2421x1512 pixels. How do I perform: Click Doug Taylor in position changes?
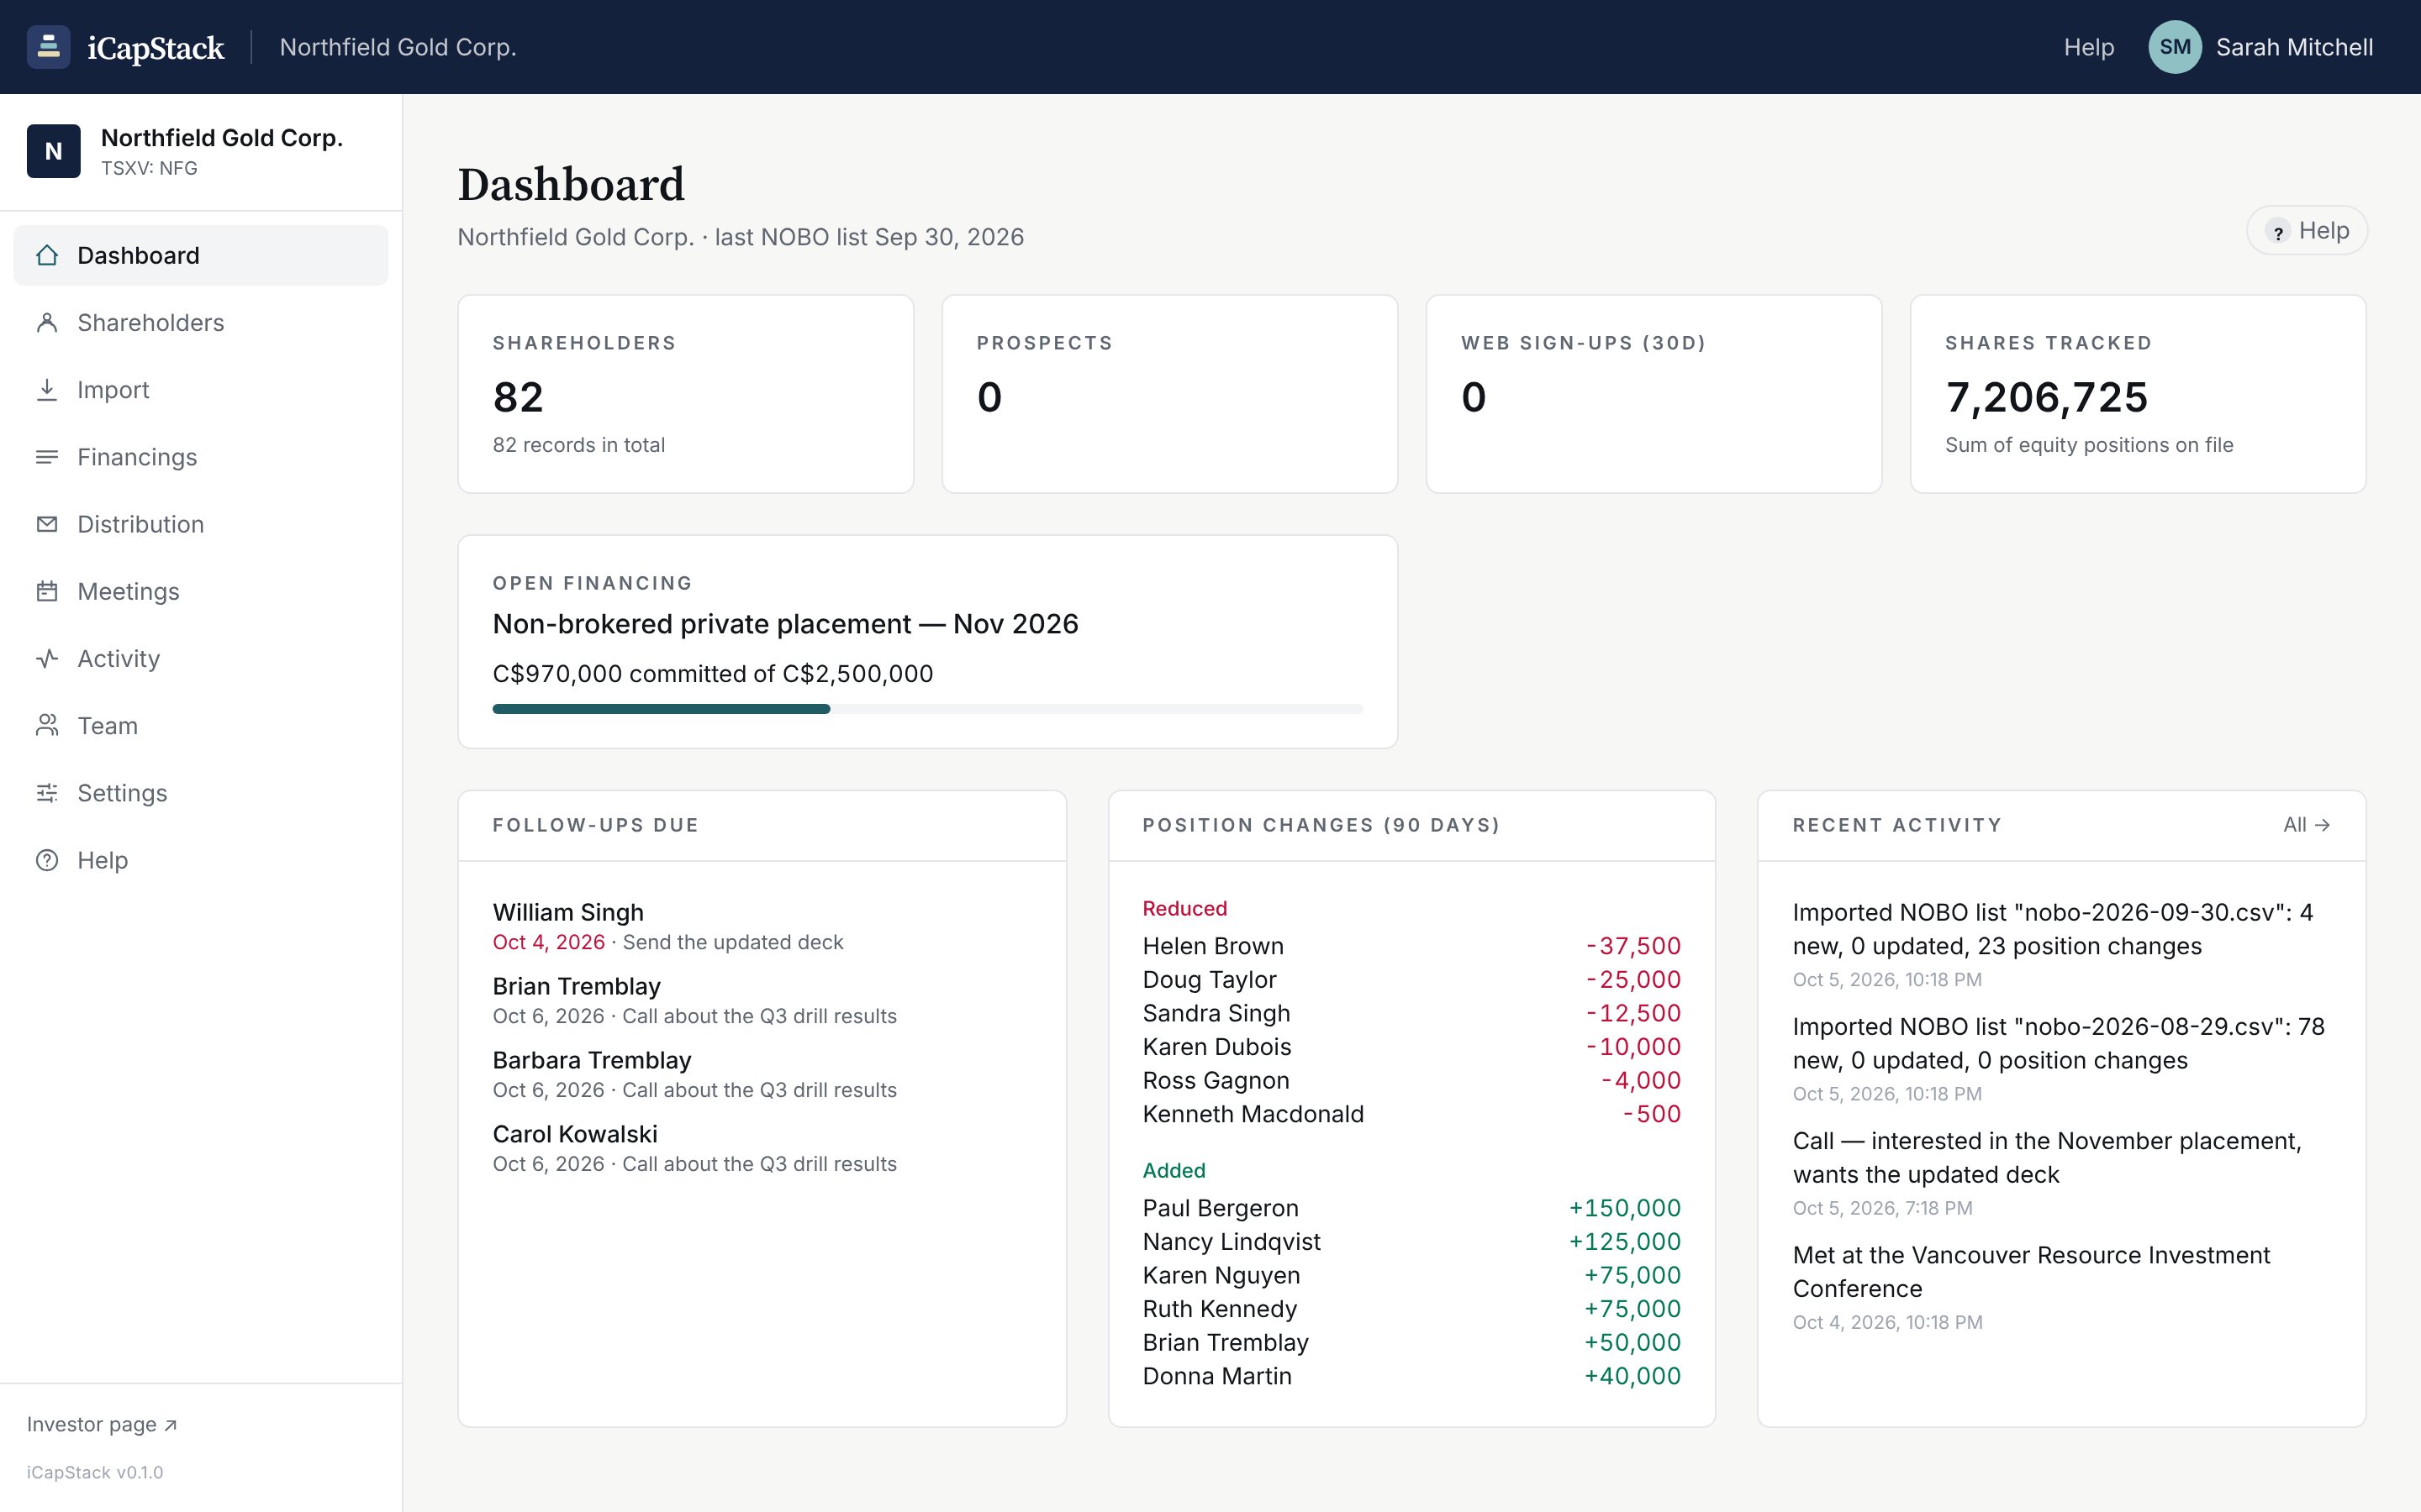tap(1210, 980)
